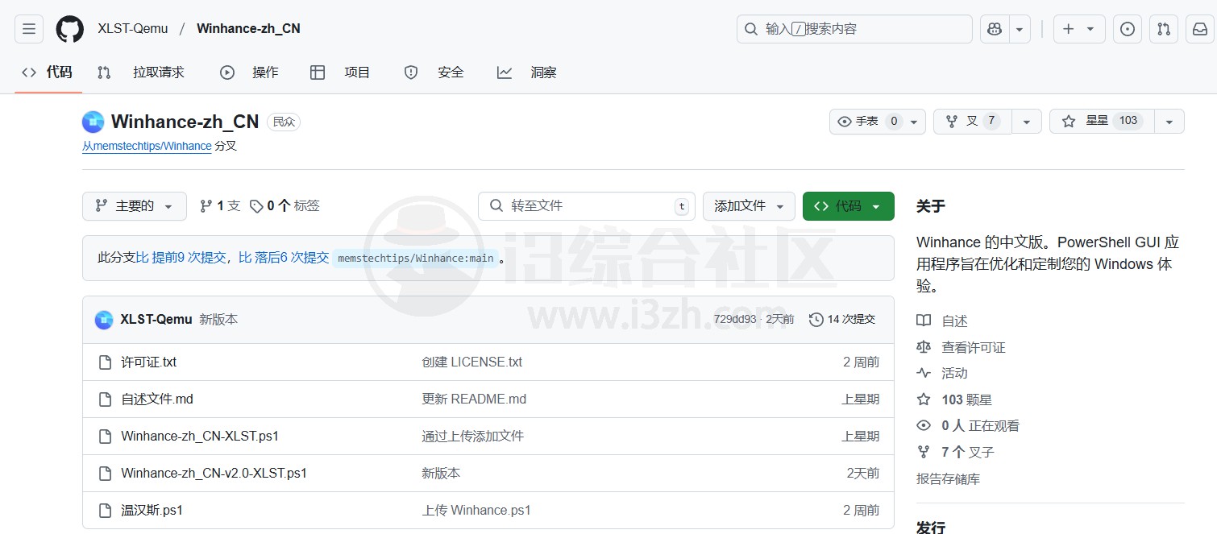Open the green 代码 clone dropdown
The image size is (1217, 534).
pyautogui.click(x=848, y=205)
